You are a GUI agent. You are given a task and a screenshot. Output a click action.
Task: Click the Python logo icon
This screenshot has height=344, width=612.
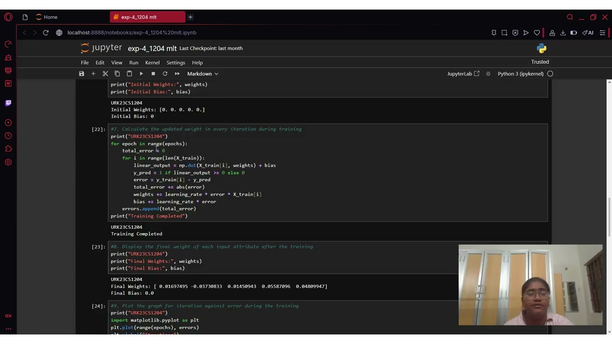[x=541, y=48]
